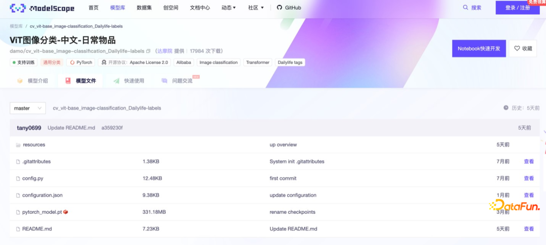
Task: Expand the 动态 menu
Action: [229, 7]
